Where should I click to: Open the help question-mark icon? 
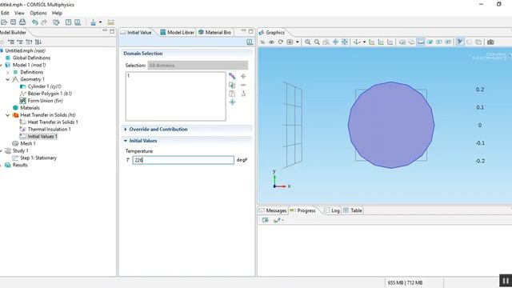pyautogui.click(x=68, y=22)
